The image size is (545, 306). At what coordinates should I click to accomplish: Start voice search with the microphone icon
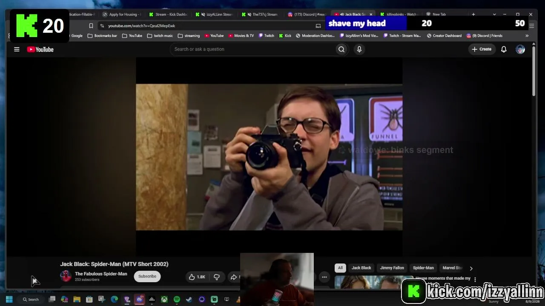(359, 49)
